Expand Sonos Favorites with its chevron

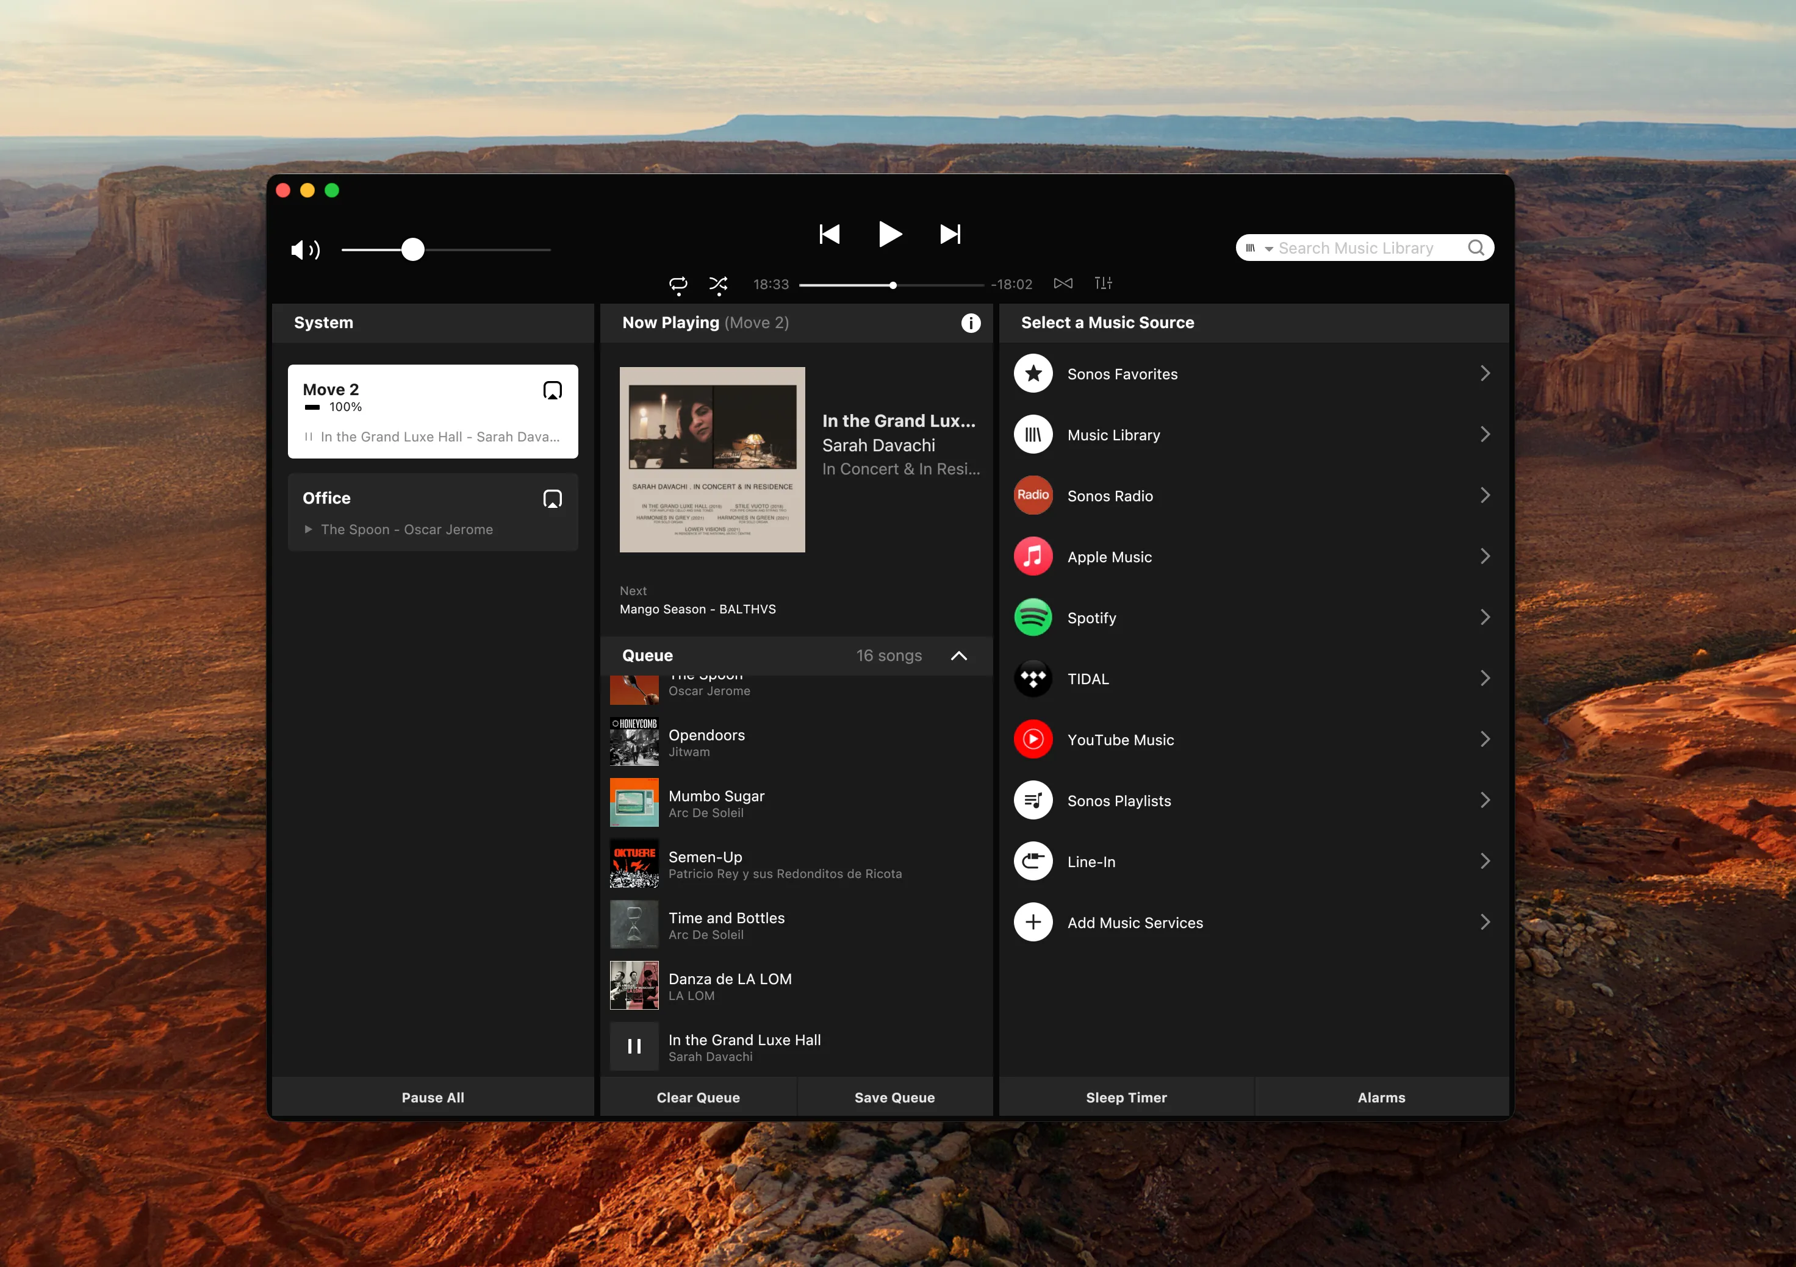(x=1485, y=374)
